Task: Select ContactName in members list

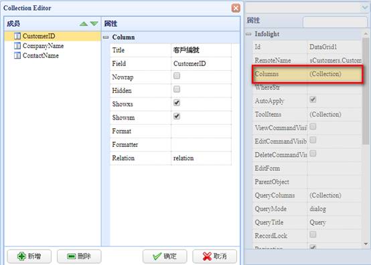Action: (41, 55)
